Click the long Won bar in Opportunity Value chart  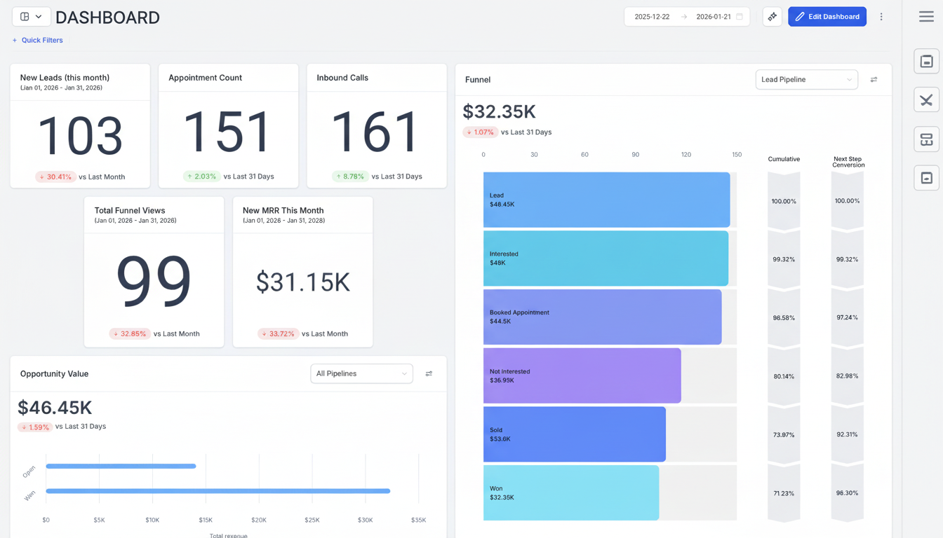pyautogui.click(x=218, y=491)
